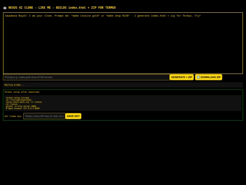Click the 'Set Llama key:' label

13,116
